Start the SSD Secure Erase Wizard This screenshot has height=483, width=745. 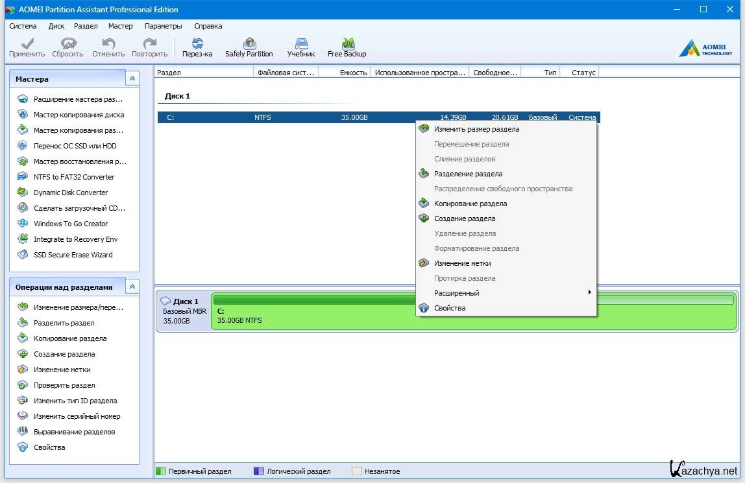point(73,255)
